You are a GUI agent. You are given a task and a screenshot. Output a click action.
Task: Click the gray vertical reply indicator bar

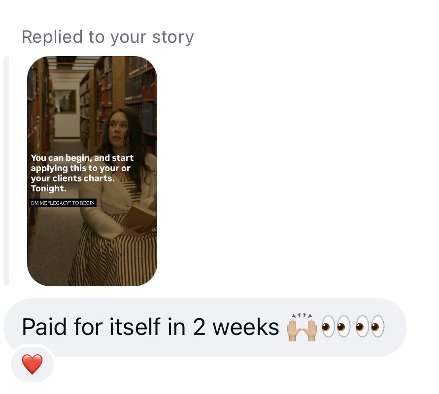(x=6, y=171)
